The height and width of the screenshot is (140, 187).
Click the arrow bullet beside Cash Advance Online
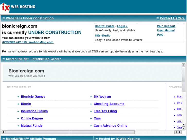click(91, 126)
